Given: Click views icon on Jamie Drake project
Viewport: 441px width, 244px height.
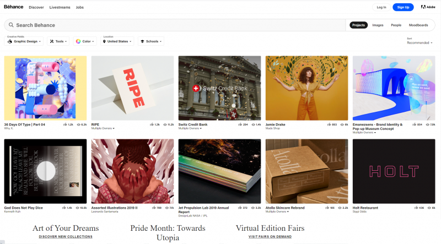Looking at the screenshot, I should (342, 124).
